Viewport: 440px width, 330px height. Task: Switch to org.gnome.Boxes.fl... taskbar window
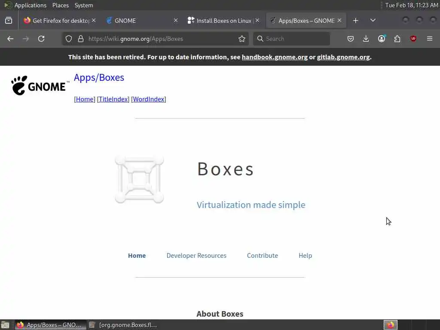[x=123, y=325]
